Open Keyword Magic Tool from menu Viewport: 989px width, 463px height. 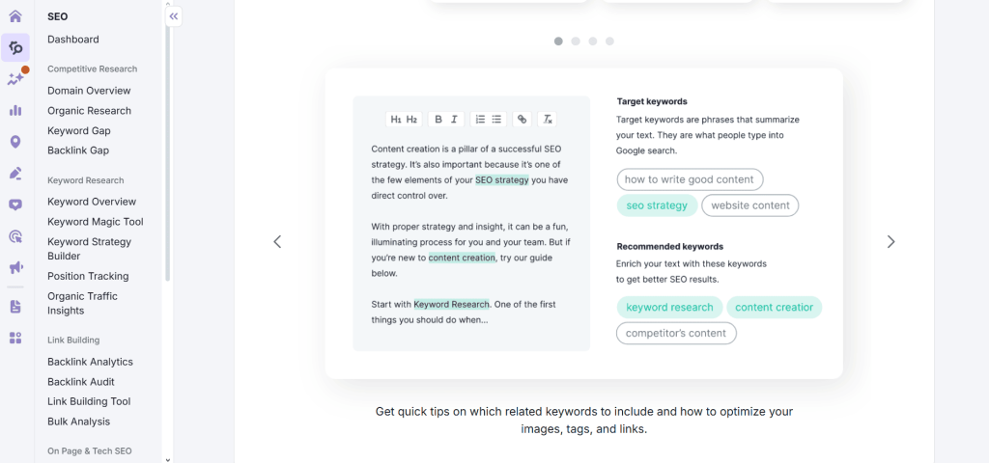click(95, 222)
